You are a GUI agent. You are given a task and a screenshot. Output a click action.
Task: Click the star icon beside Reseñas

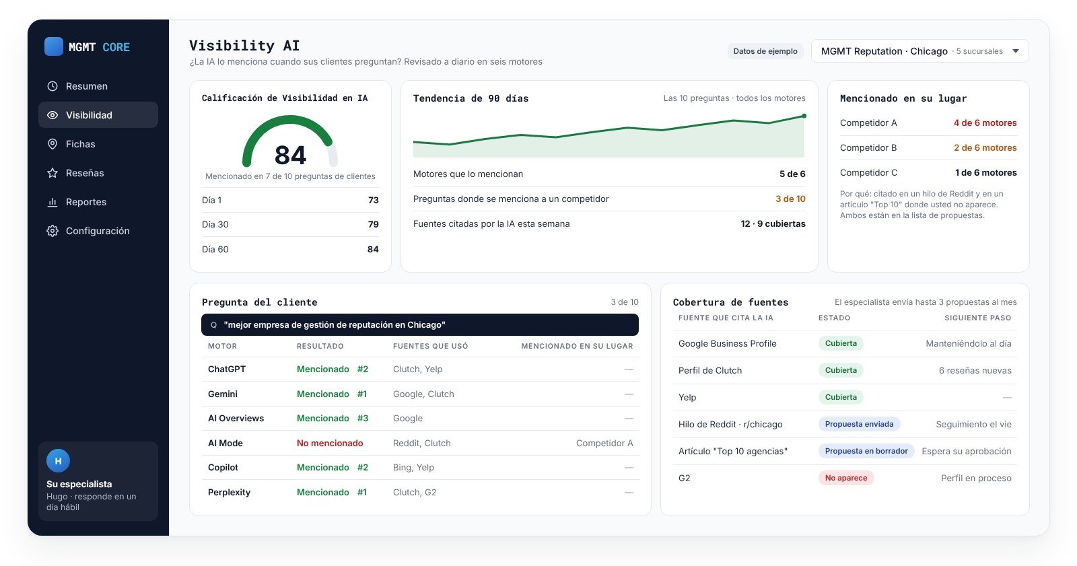53,173
